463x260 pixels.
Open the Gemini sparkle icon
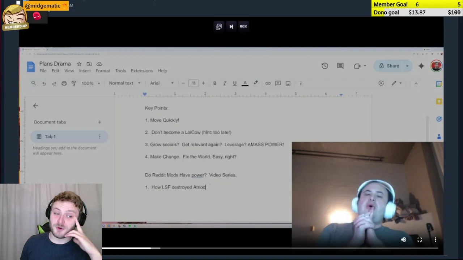(x=421, y=66)
